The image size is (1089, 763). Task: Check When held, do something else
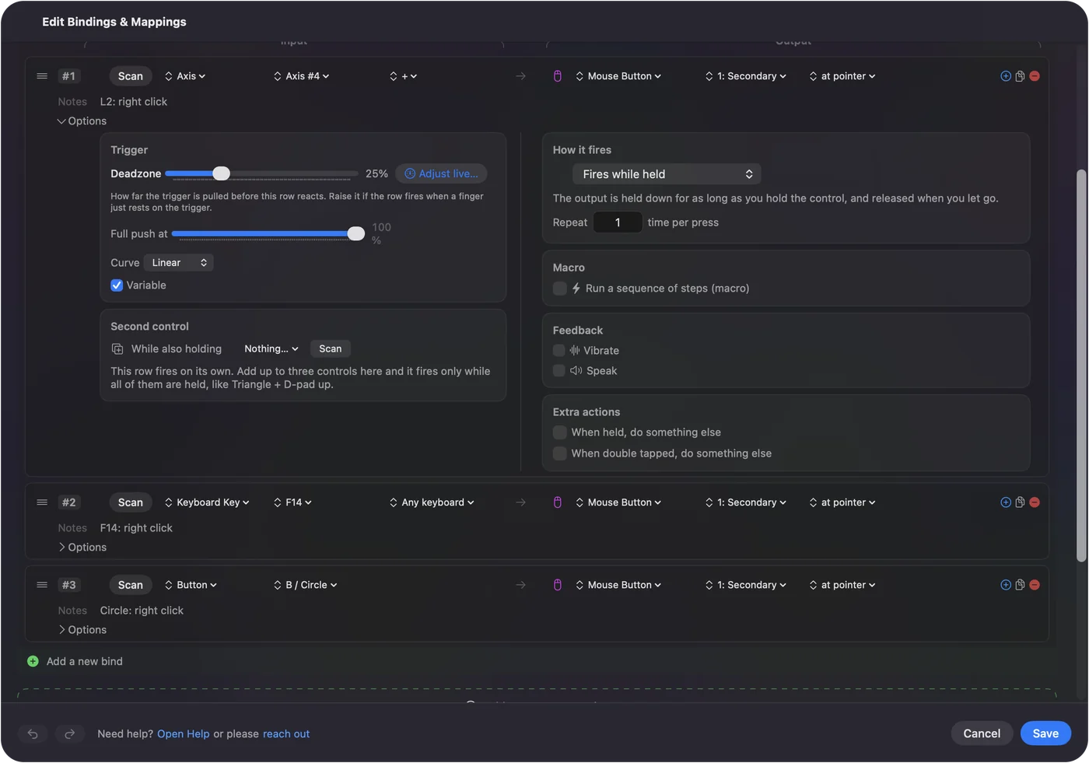point(559,432)
